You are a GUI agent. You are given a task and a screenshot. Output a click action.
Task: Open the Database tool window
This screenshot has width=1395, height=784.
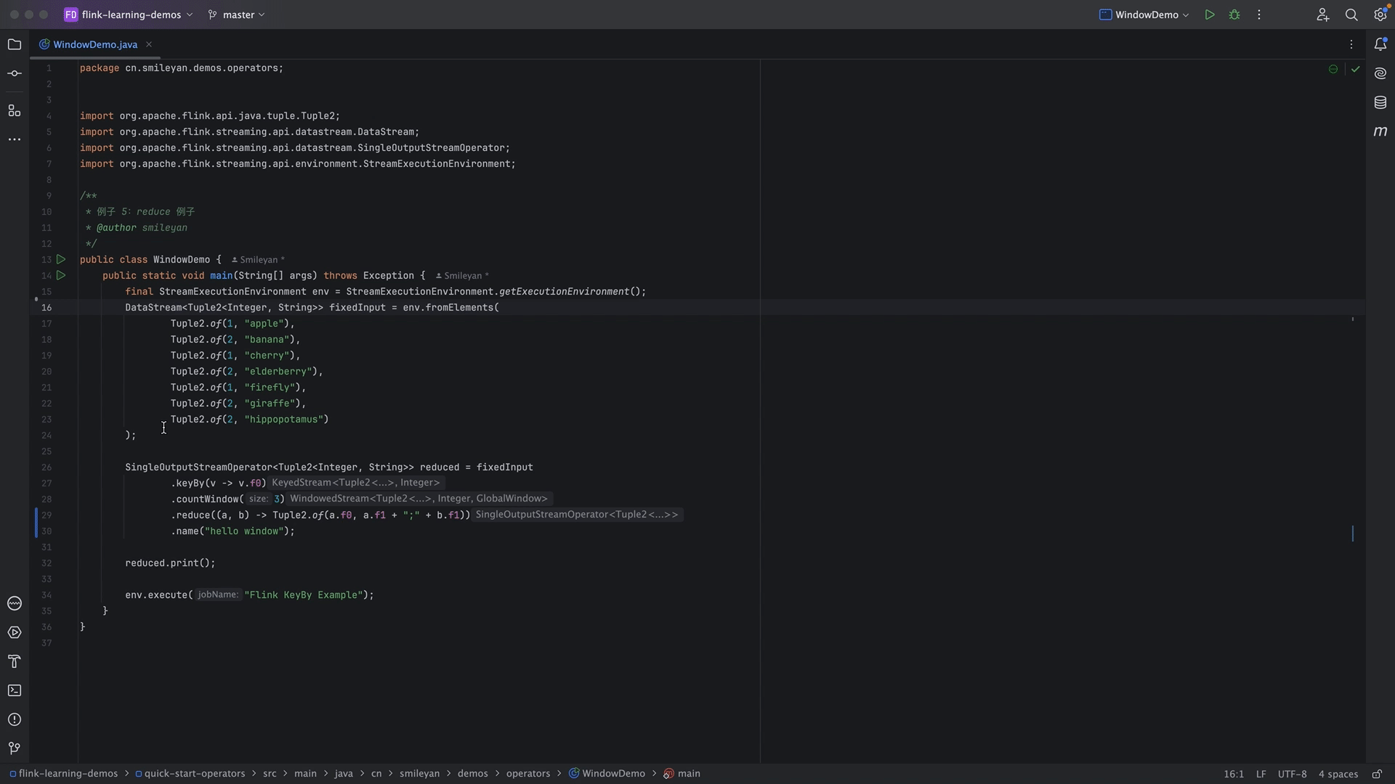pyautogui.click(x=1380, y=102)
